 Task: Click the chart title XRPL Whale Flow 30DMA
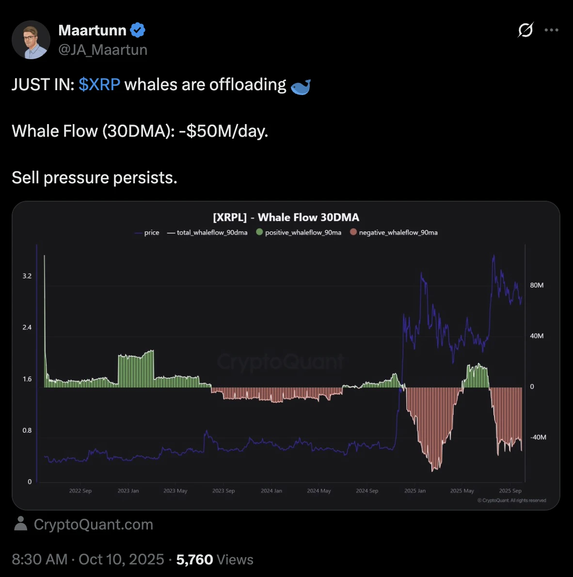(x=286, y=217)
